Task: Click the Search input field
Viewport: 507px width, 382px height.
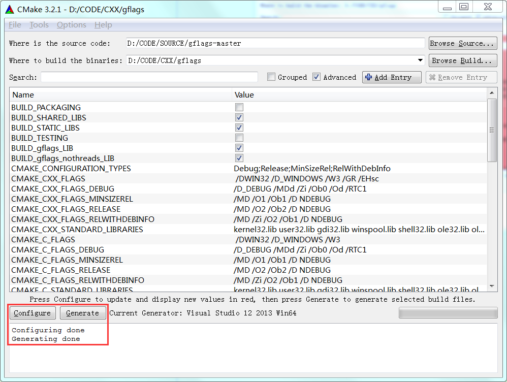Action: click(x=149, y=77)
